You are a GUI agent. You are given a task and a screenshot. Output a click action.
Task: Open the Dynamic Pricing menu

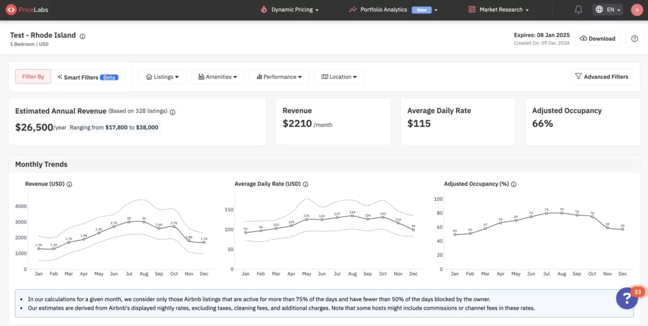pos(289,10)
